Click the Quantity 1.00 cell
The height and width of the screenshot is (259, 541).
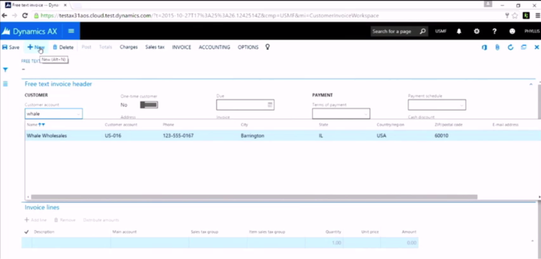[x=323, y=243]
